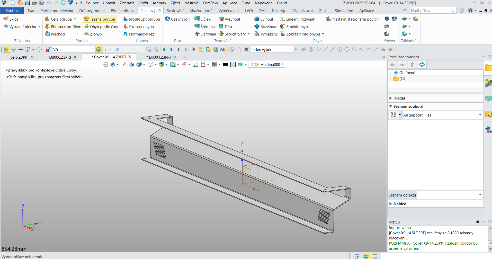The width and height of the screenshot is (492, 259).
Task: Activate the Důlek forming tool
Action: 203,19
